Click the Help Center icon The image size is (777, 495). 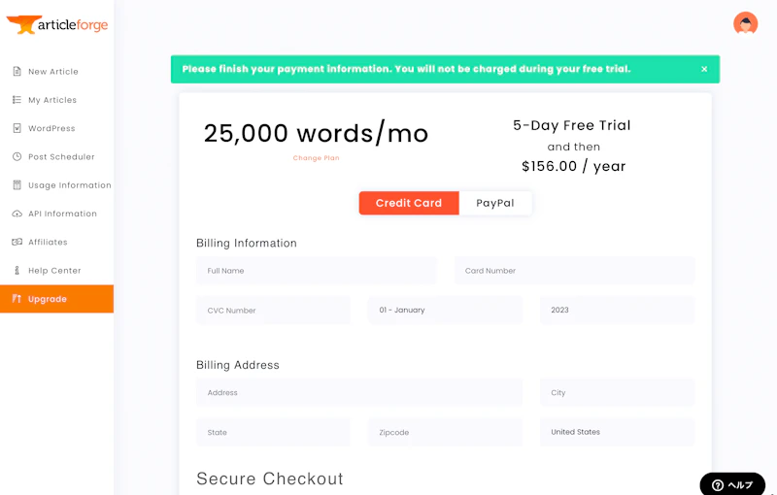[17, 271]
